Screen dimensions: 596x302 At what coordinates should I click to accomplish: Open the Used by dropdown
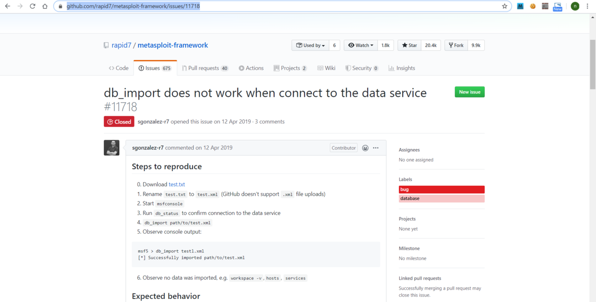[310, 45]
